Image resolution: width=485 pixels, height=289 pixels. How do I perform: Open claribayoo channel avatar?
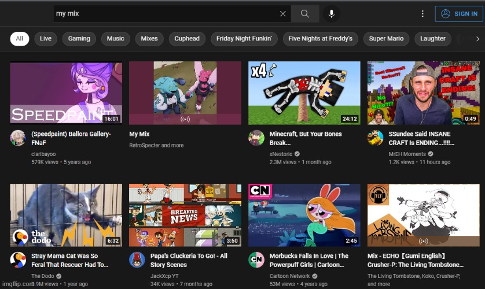click(x=18, y=138)
